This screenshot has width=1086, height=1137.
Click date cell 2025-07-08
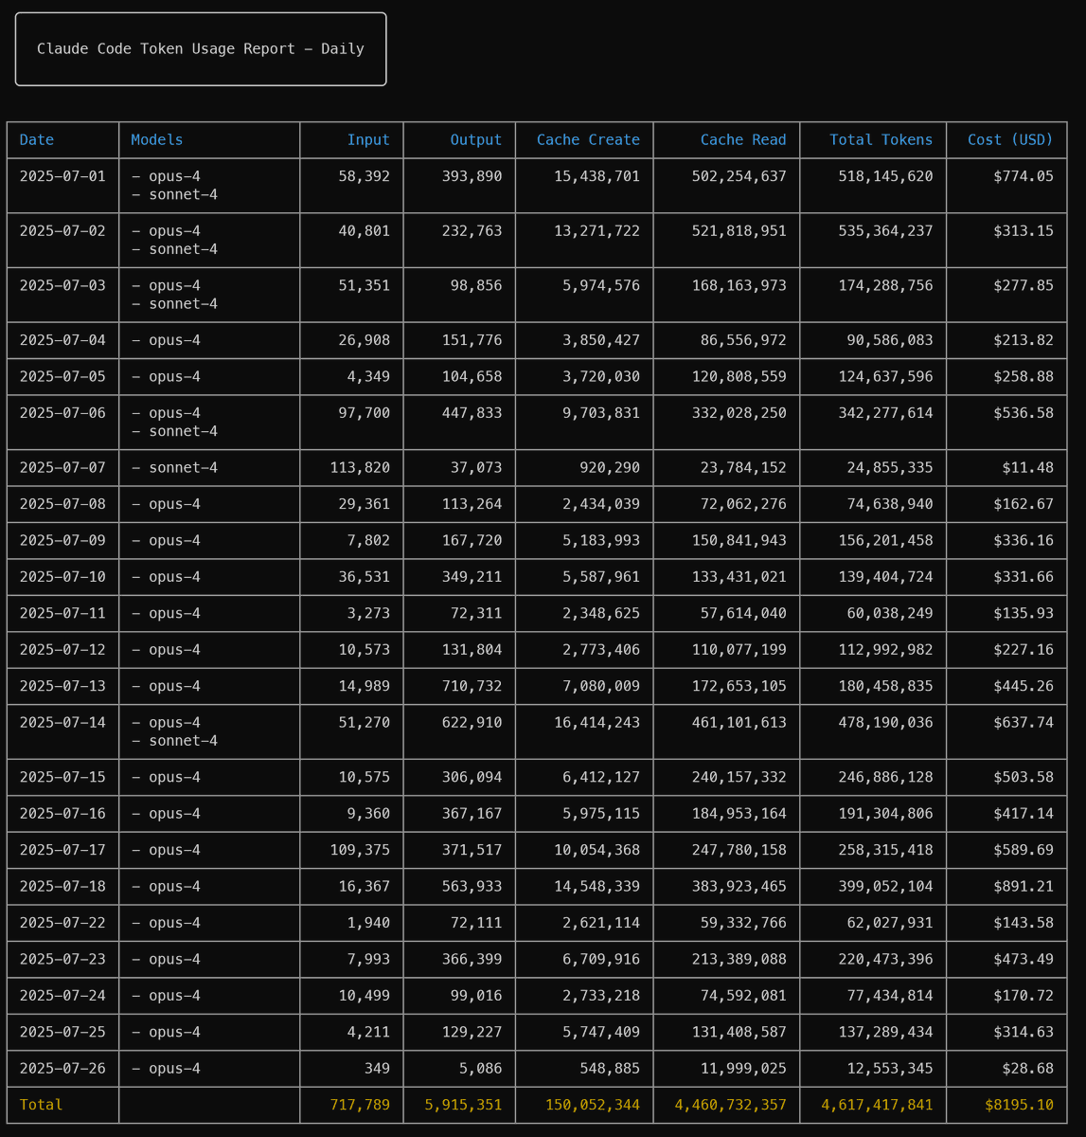point(62,504)
